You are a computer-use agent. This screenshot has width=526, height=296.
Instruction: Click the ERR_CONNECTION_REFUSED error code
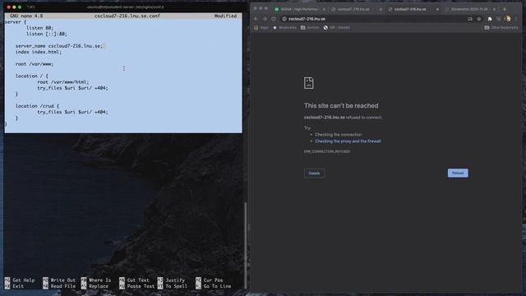click(x=327, y=151)
